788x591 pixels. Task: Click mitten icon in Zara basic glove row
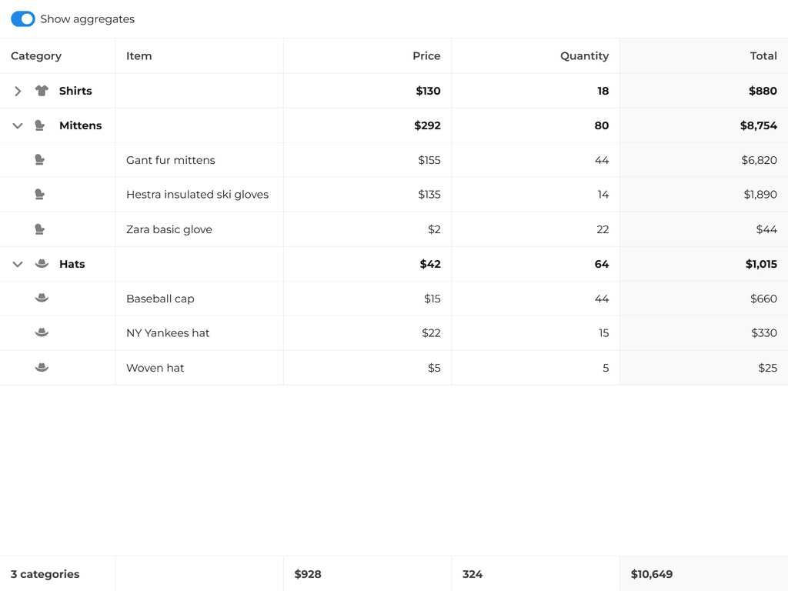[40, 229]
